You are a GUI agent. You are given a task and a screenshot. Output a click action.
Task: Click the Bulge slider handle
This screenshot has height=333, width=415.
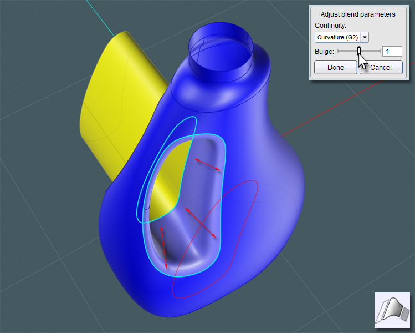[359, 51]
